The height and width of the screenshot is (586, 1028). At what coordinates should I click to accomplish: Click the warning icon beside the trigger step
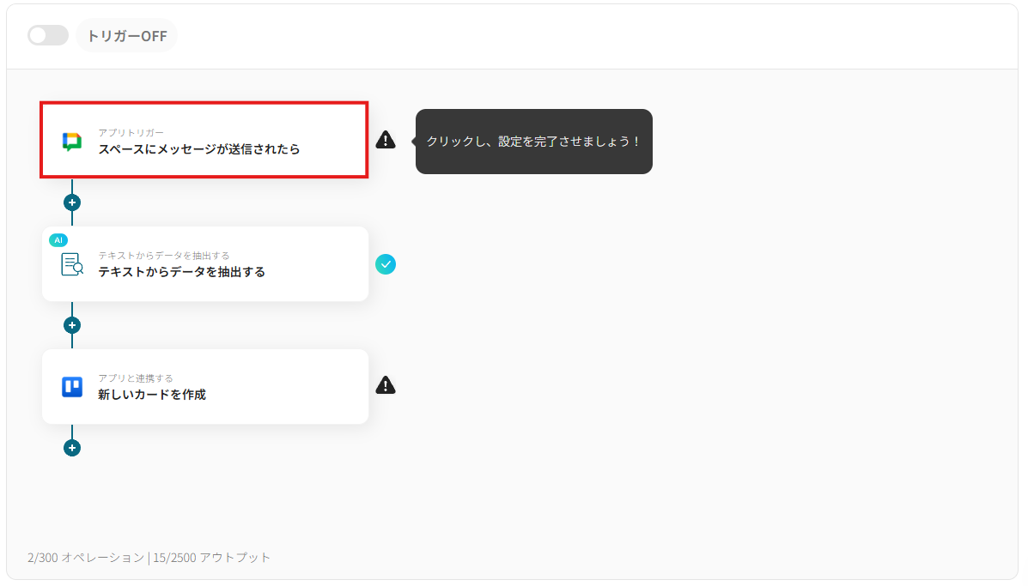pos(386,140)
